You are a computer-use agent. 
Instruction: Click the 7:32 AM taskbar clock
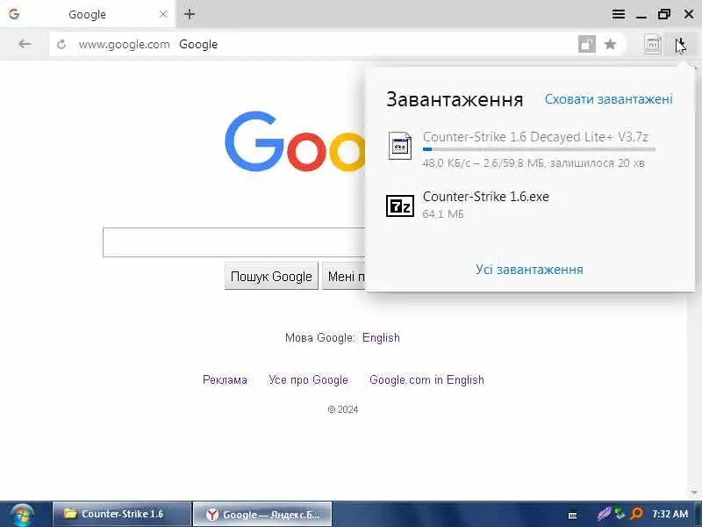click(x=670, y=514)
